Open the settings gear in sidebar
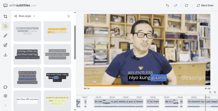Viewport: 218px width, 111px height. coord(5,96)
